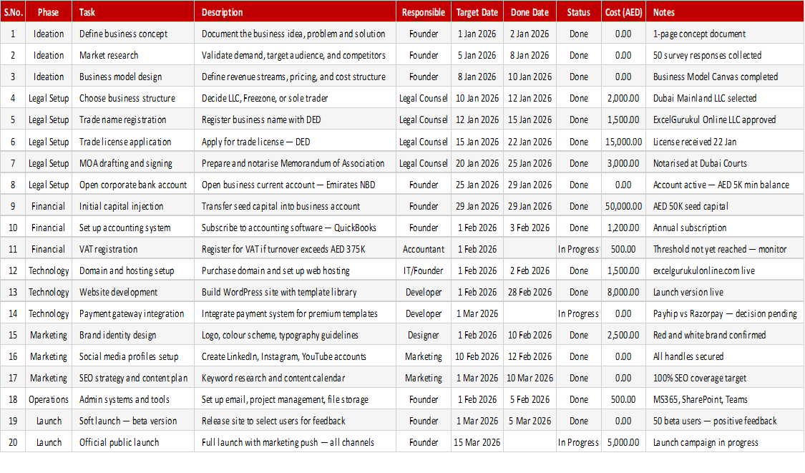
Task: Select the Designer responsible cell
Action: 424,336
